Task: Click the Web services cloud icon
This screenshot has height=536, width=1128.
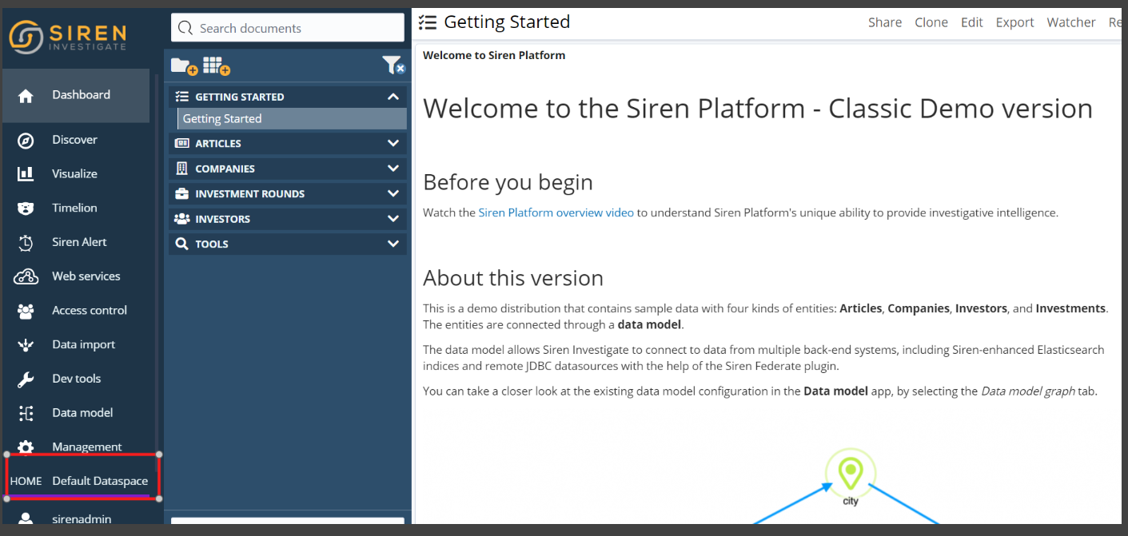Action: point(26,276)
